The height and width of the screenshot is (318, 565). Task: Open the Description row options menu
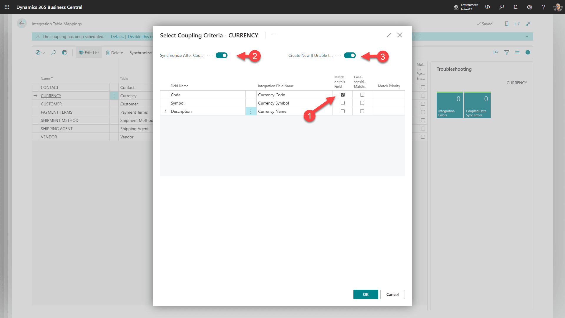[x=251, y=111]
